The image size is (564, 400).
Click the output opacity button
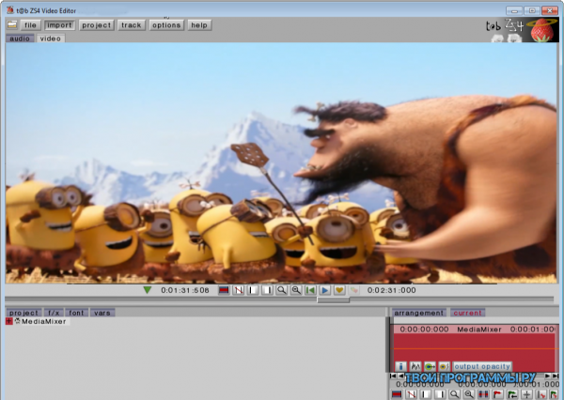(482, 366)
